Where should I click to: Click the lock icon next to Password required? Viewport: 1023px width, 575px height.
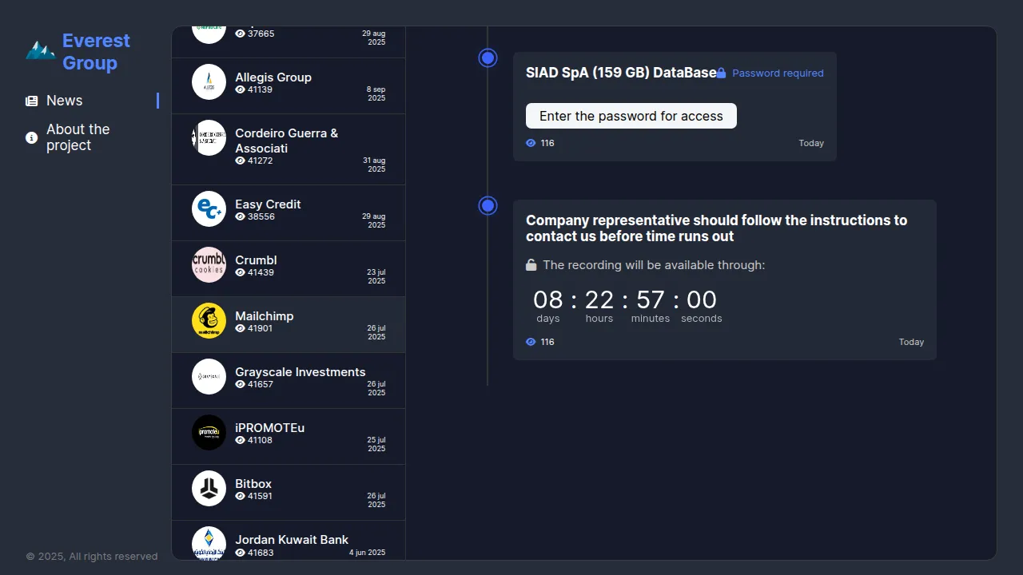pos(721,73)
